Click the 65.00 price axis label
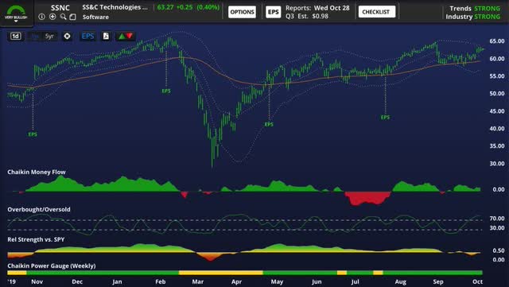 pyautogui.click(x=497, y=41)
